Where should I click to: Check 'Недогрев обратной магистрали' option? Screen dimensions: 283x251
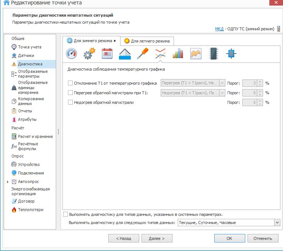pos(71,102)
